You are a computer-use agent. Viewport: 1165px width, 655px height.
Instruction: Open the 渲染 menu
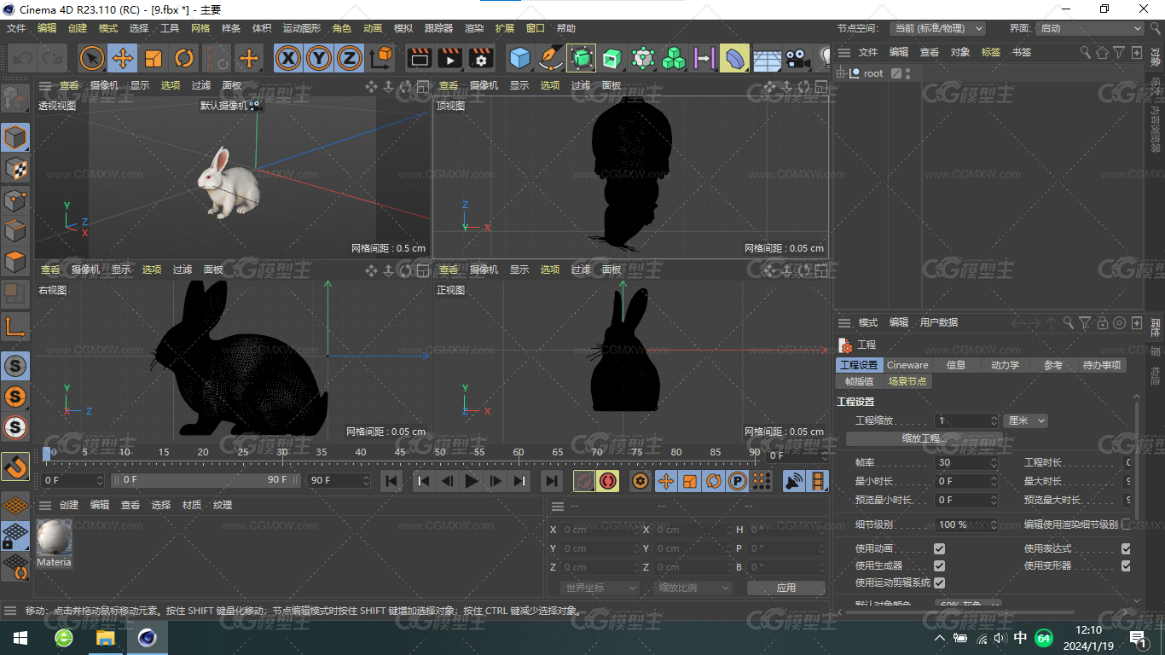tap(474, 28)
